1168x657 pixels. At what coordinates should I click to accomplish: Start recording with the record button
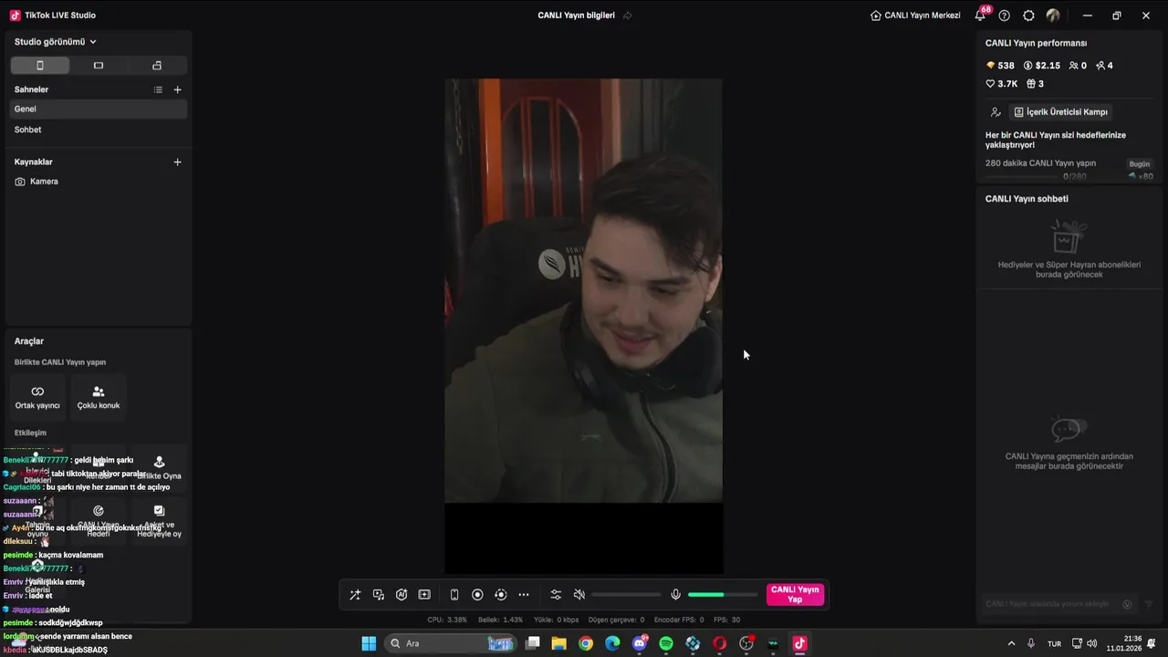tap(477, 595)
